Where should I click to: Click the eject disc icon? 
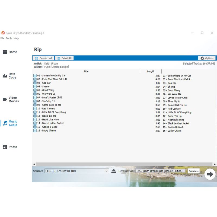(x=114, y=171)
